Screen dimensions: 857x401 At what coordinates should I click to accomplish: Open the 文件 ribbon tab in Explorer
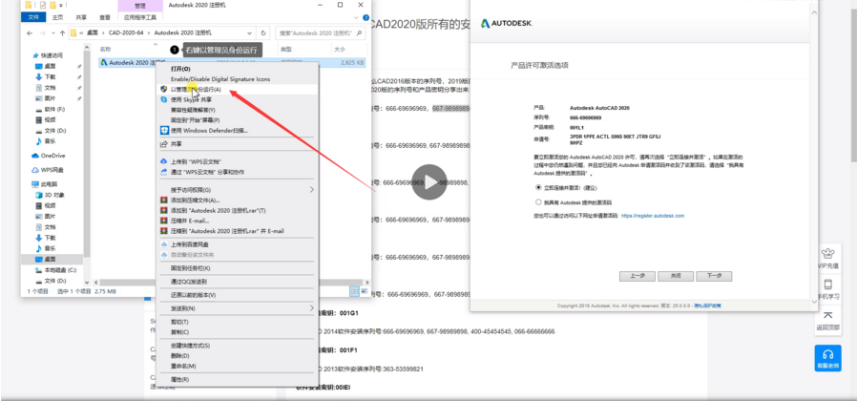point(33,17)
